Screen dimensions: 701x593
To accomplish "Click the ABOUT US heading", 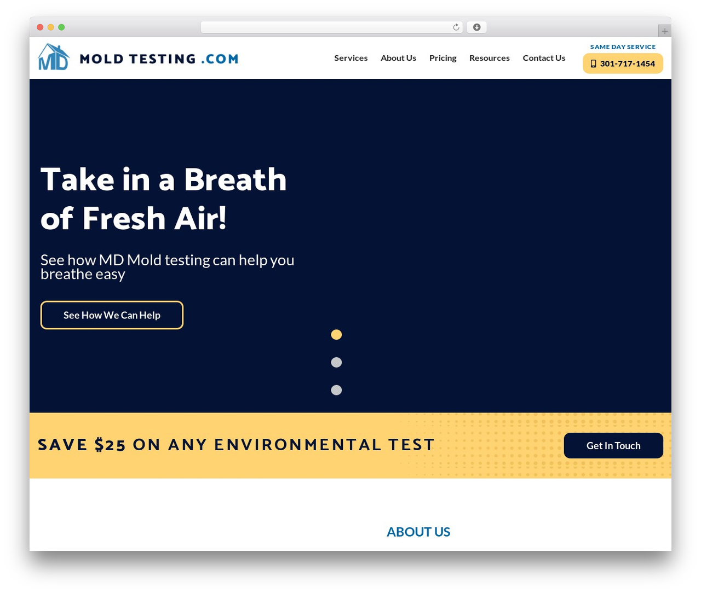I will click(418, 532).
